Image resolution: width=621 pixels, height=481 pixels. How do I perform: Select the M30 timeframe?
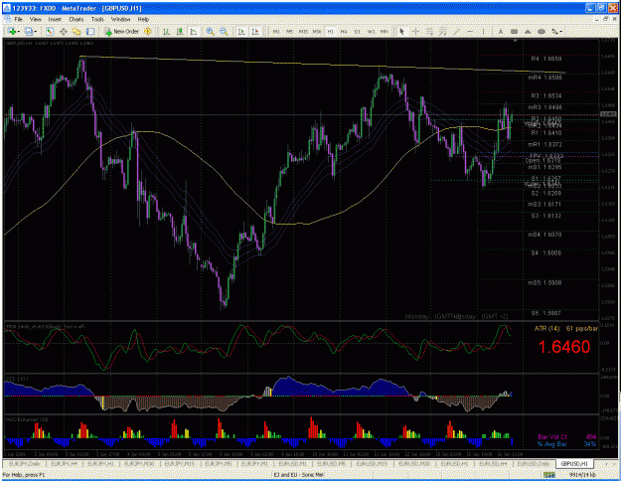pyautogui.click(x=317, y=31)
